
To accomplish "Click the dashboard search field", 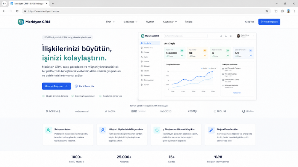I will click(x=186, y=36).
